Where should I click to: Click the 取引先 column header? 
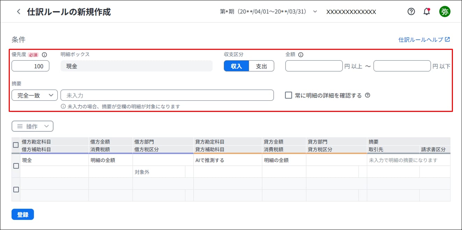pyautogui.click(x=393, y=149)
